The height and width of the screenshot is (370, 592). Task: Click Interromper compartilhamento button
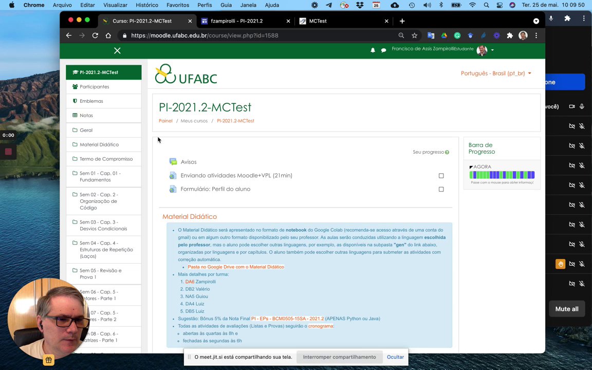click(339, 357)
